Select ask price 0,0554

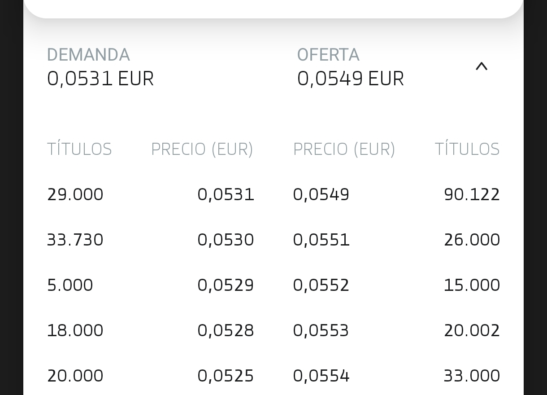click(321, 376)
